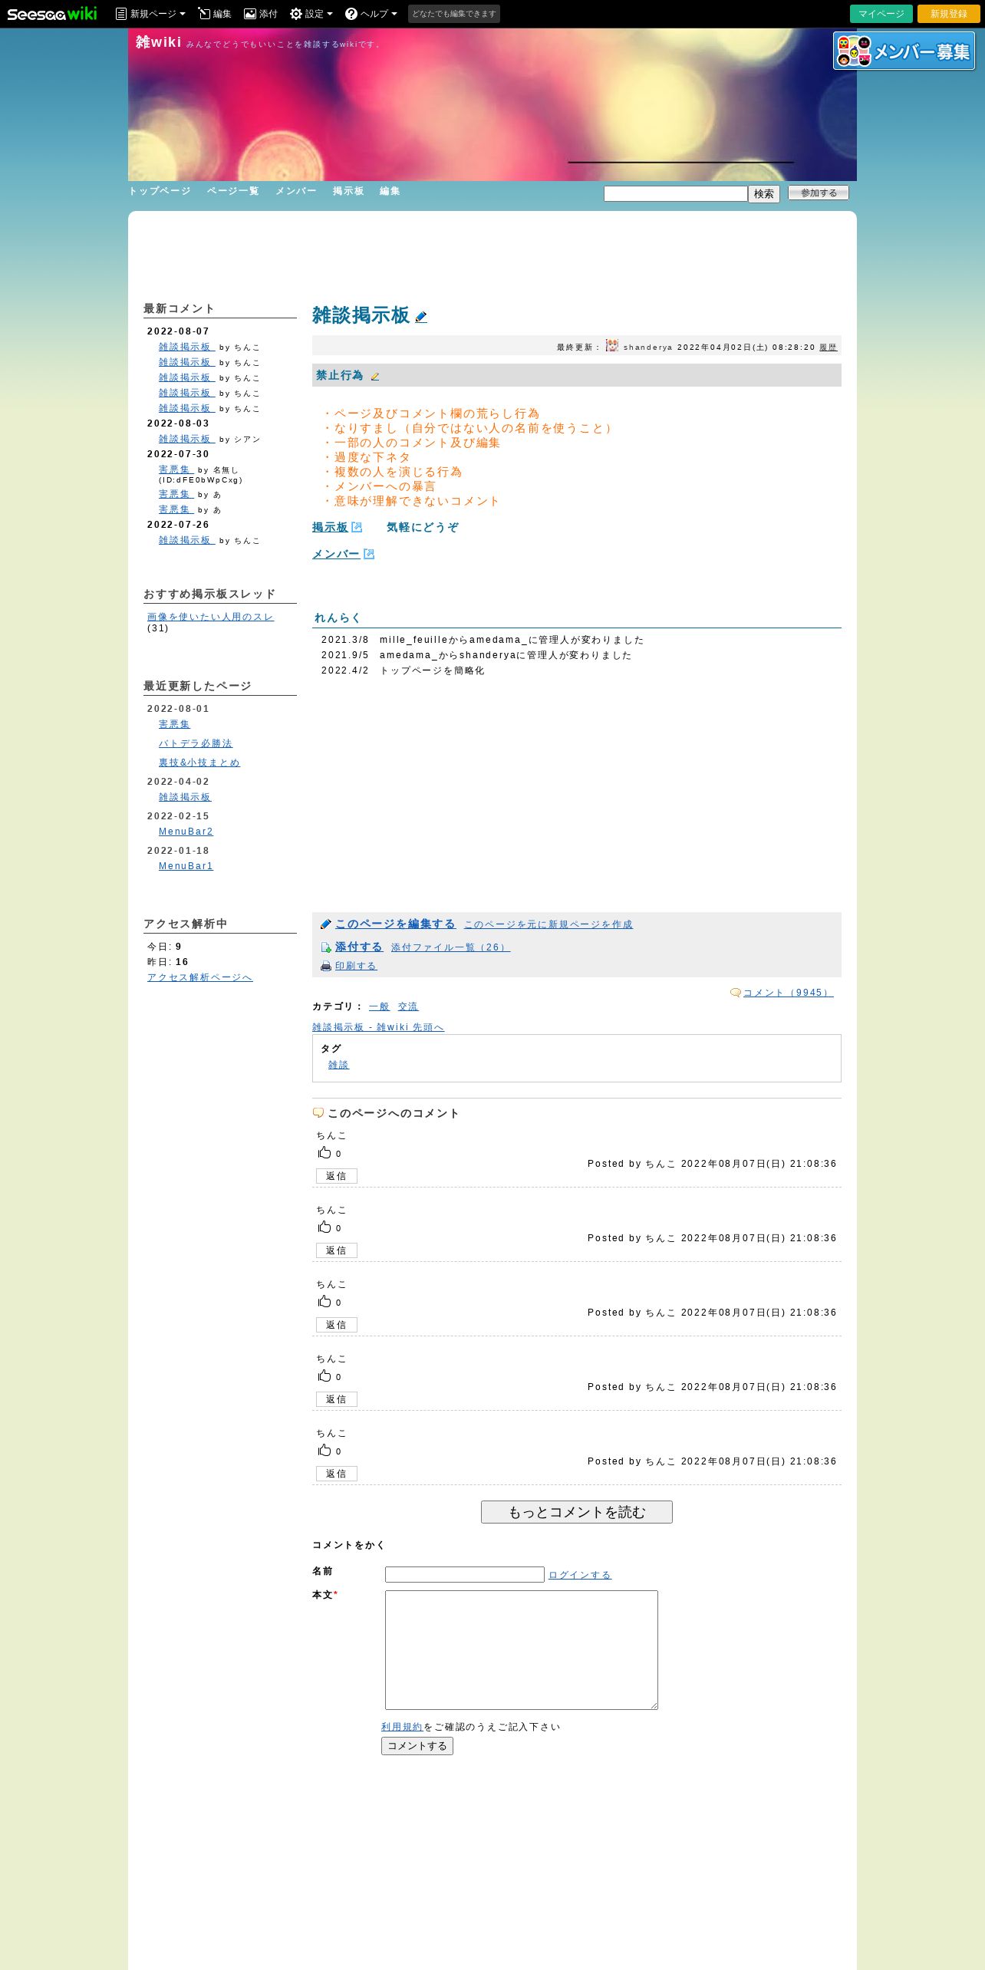Click the 検索 search button
Image resolution: width=985 pixels, height=1970 pixels.
click(x=763, y=194)
